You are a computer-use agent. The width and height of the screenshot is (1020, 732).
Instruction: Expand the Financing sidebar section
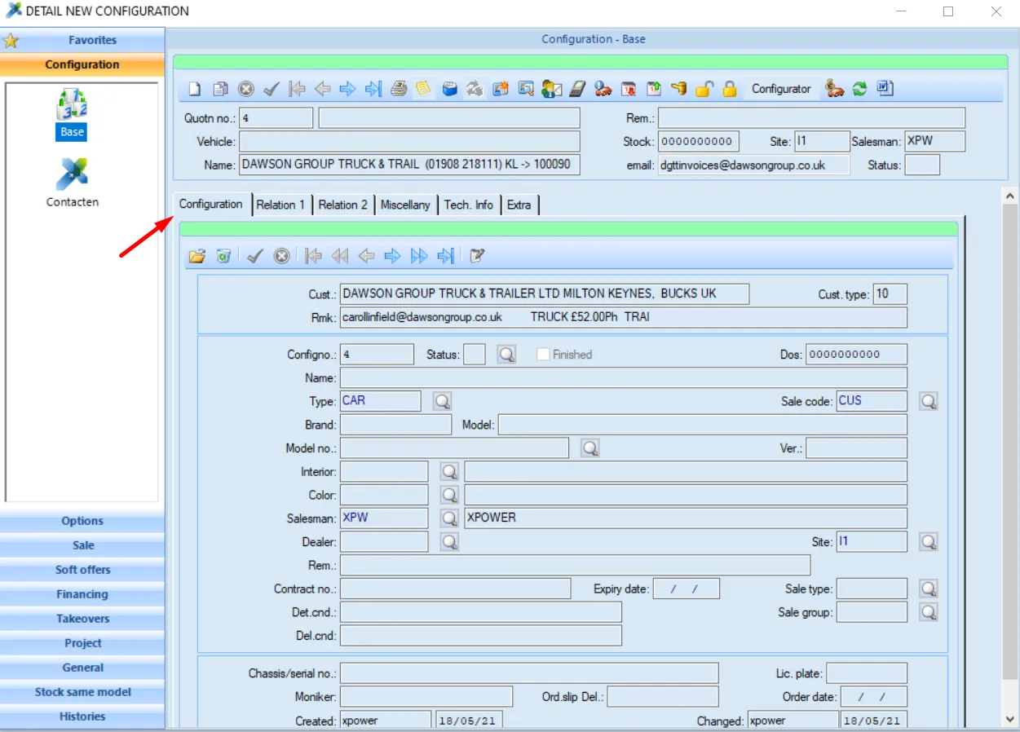(82, 594)
